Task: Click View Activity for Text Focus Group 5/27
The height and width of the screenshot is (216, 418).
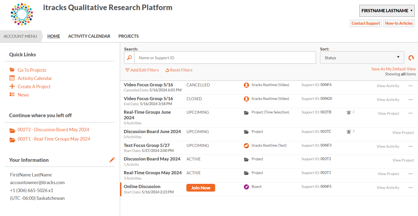Action: coord(388,146)
